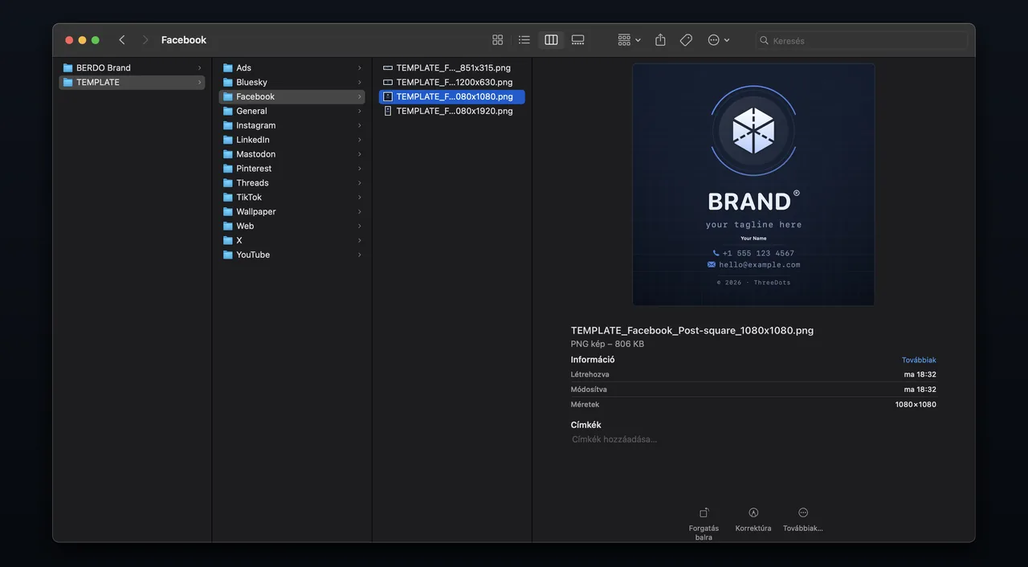Click thumbnail icon of 080x1920.png file

coord(388,112)
